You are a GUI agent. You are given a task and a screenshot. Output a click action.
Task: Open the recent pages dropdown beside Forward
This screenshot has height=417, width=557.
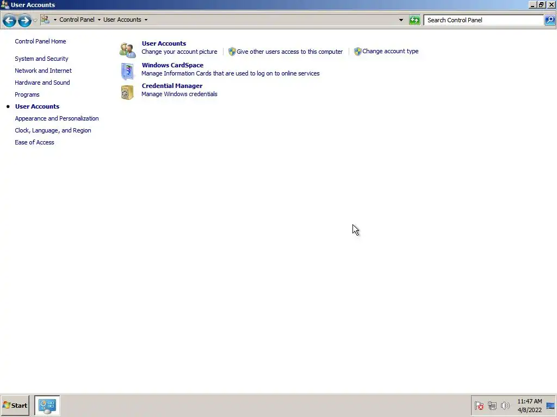(x=35, y=20)
